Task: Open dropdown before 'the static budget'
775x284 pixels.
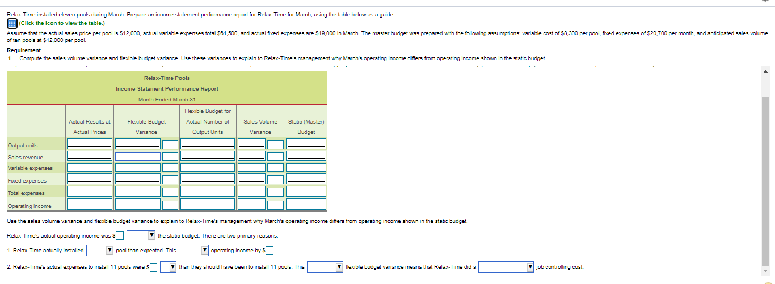Action: coord(141,236)
